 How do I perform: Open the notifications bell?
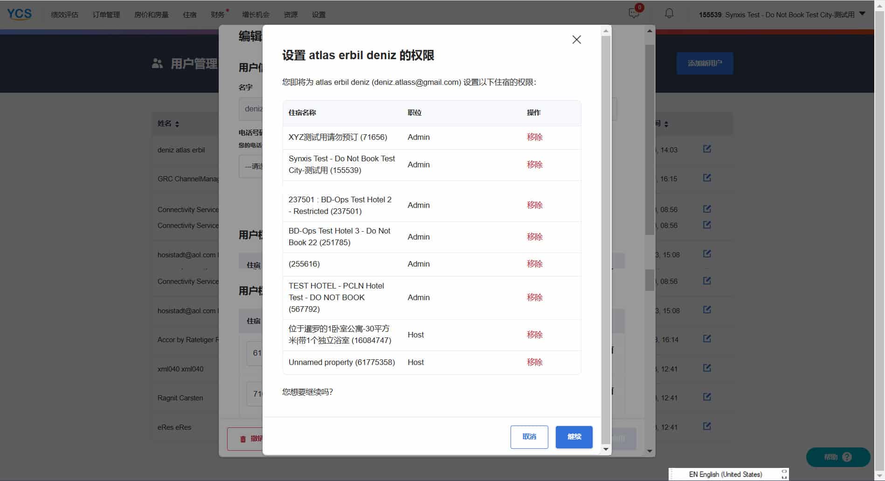pyautogui.click(x=669, y=14)
